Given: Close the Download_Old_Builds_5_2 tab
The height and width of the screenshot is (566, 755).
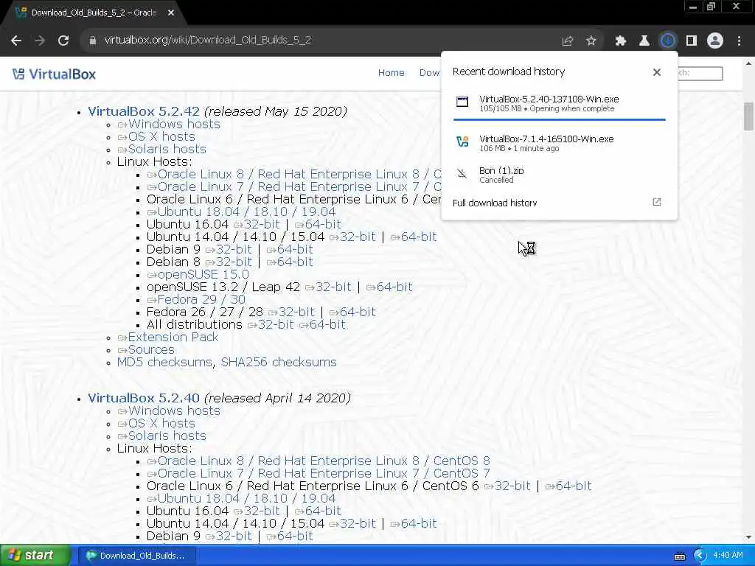Looking at the screenshot, I should click(171, 13).
